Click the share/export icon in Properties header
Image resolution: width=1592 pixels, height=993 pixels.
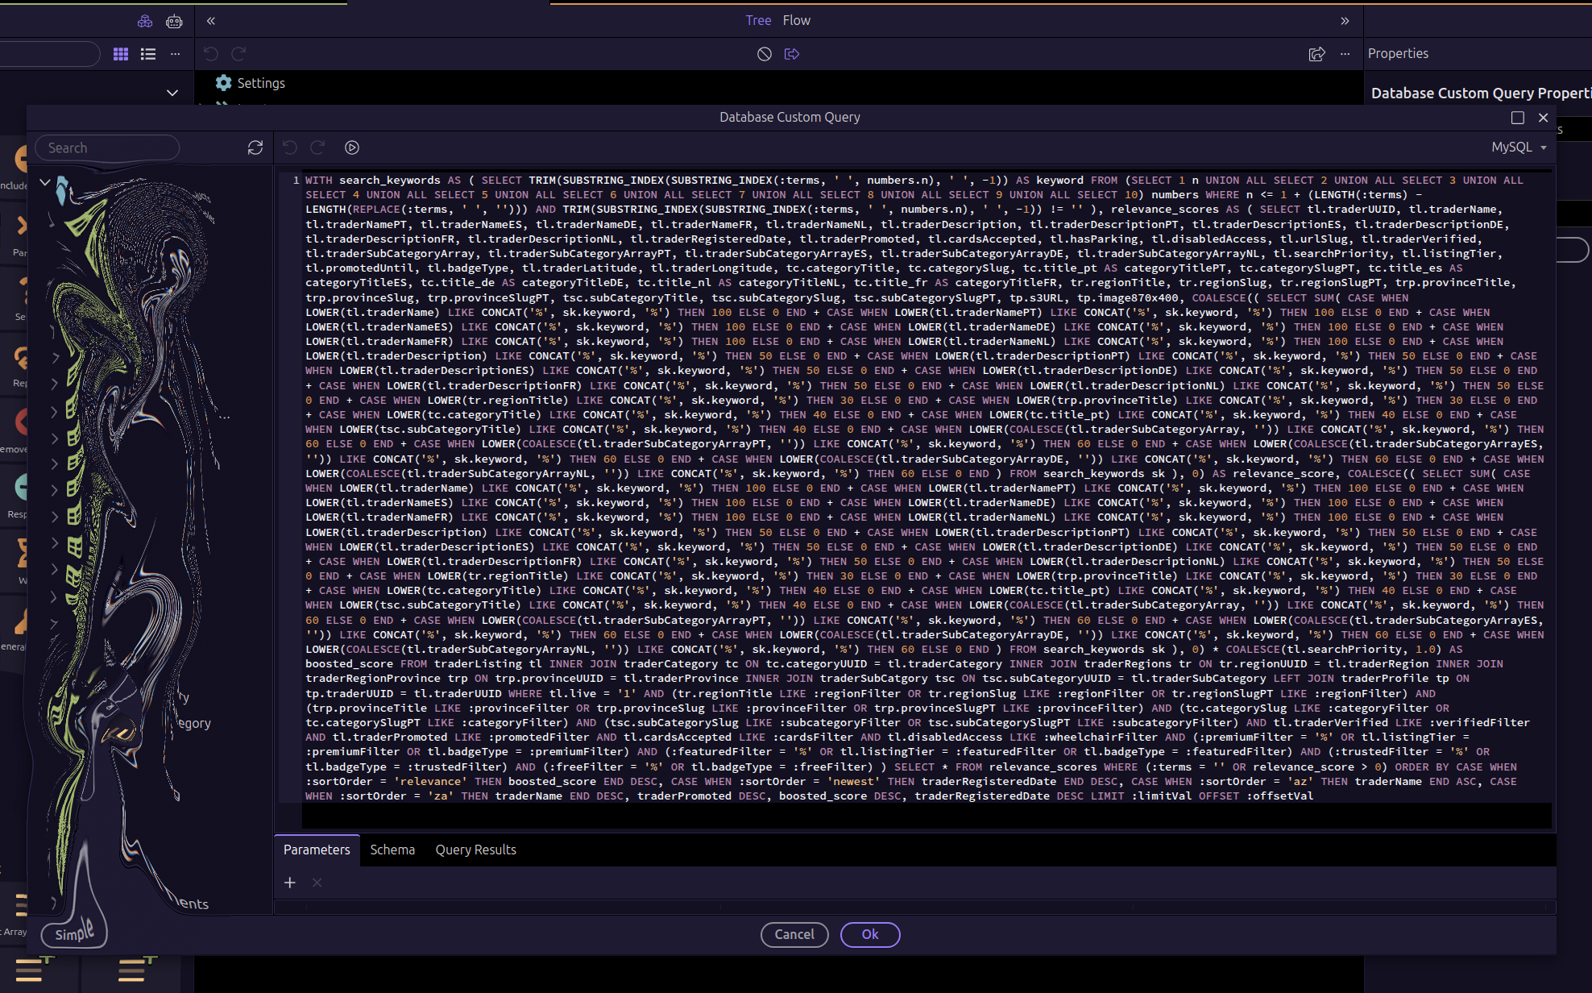click(1316, 54)
